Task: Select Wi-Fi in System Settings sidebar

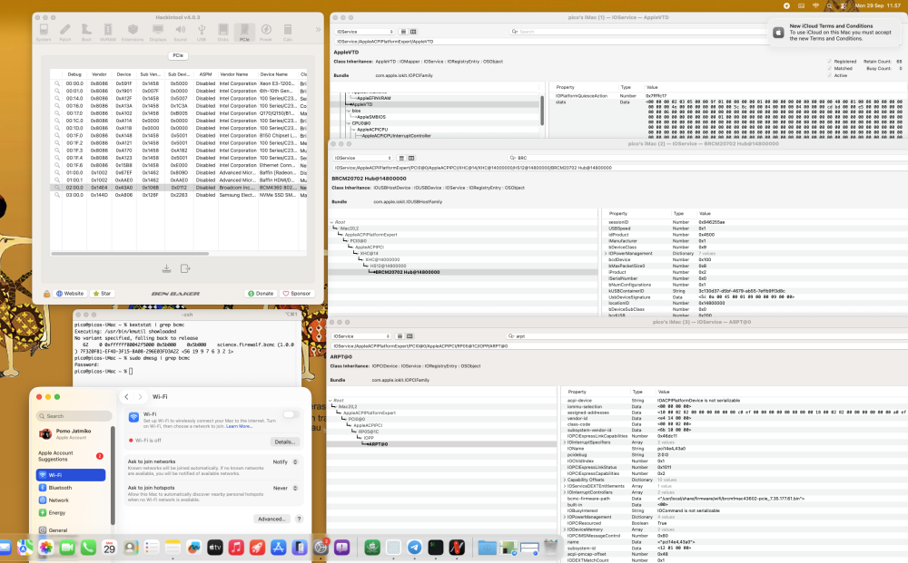Action: click(71, 475)
